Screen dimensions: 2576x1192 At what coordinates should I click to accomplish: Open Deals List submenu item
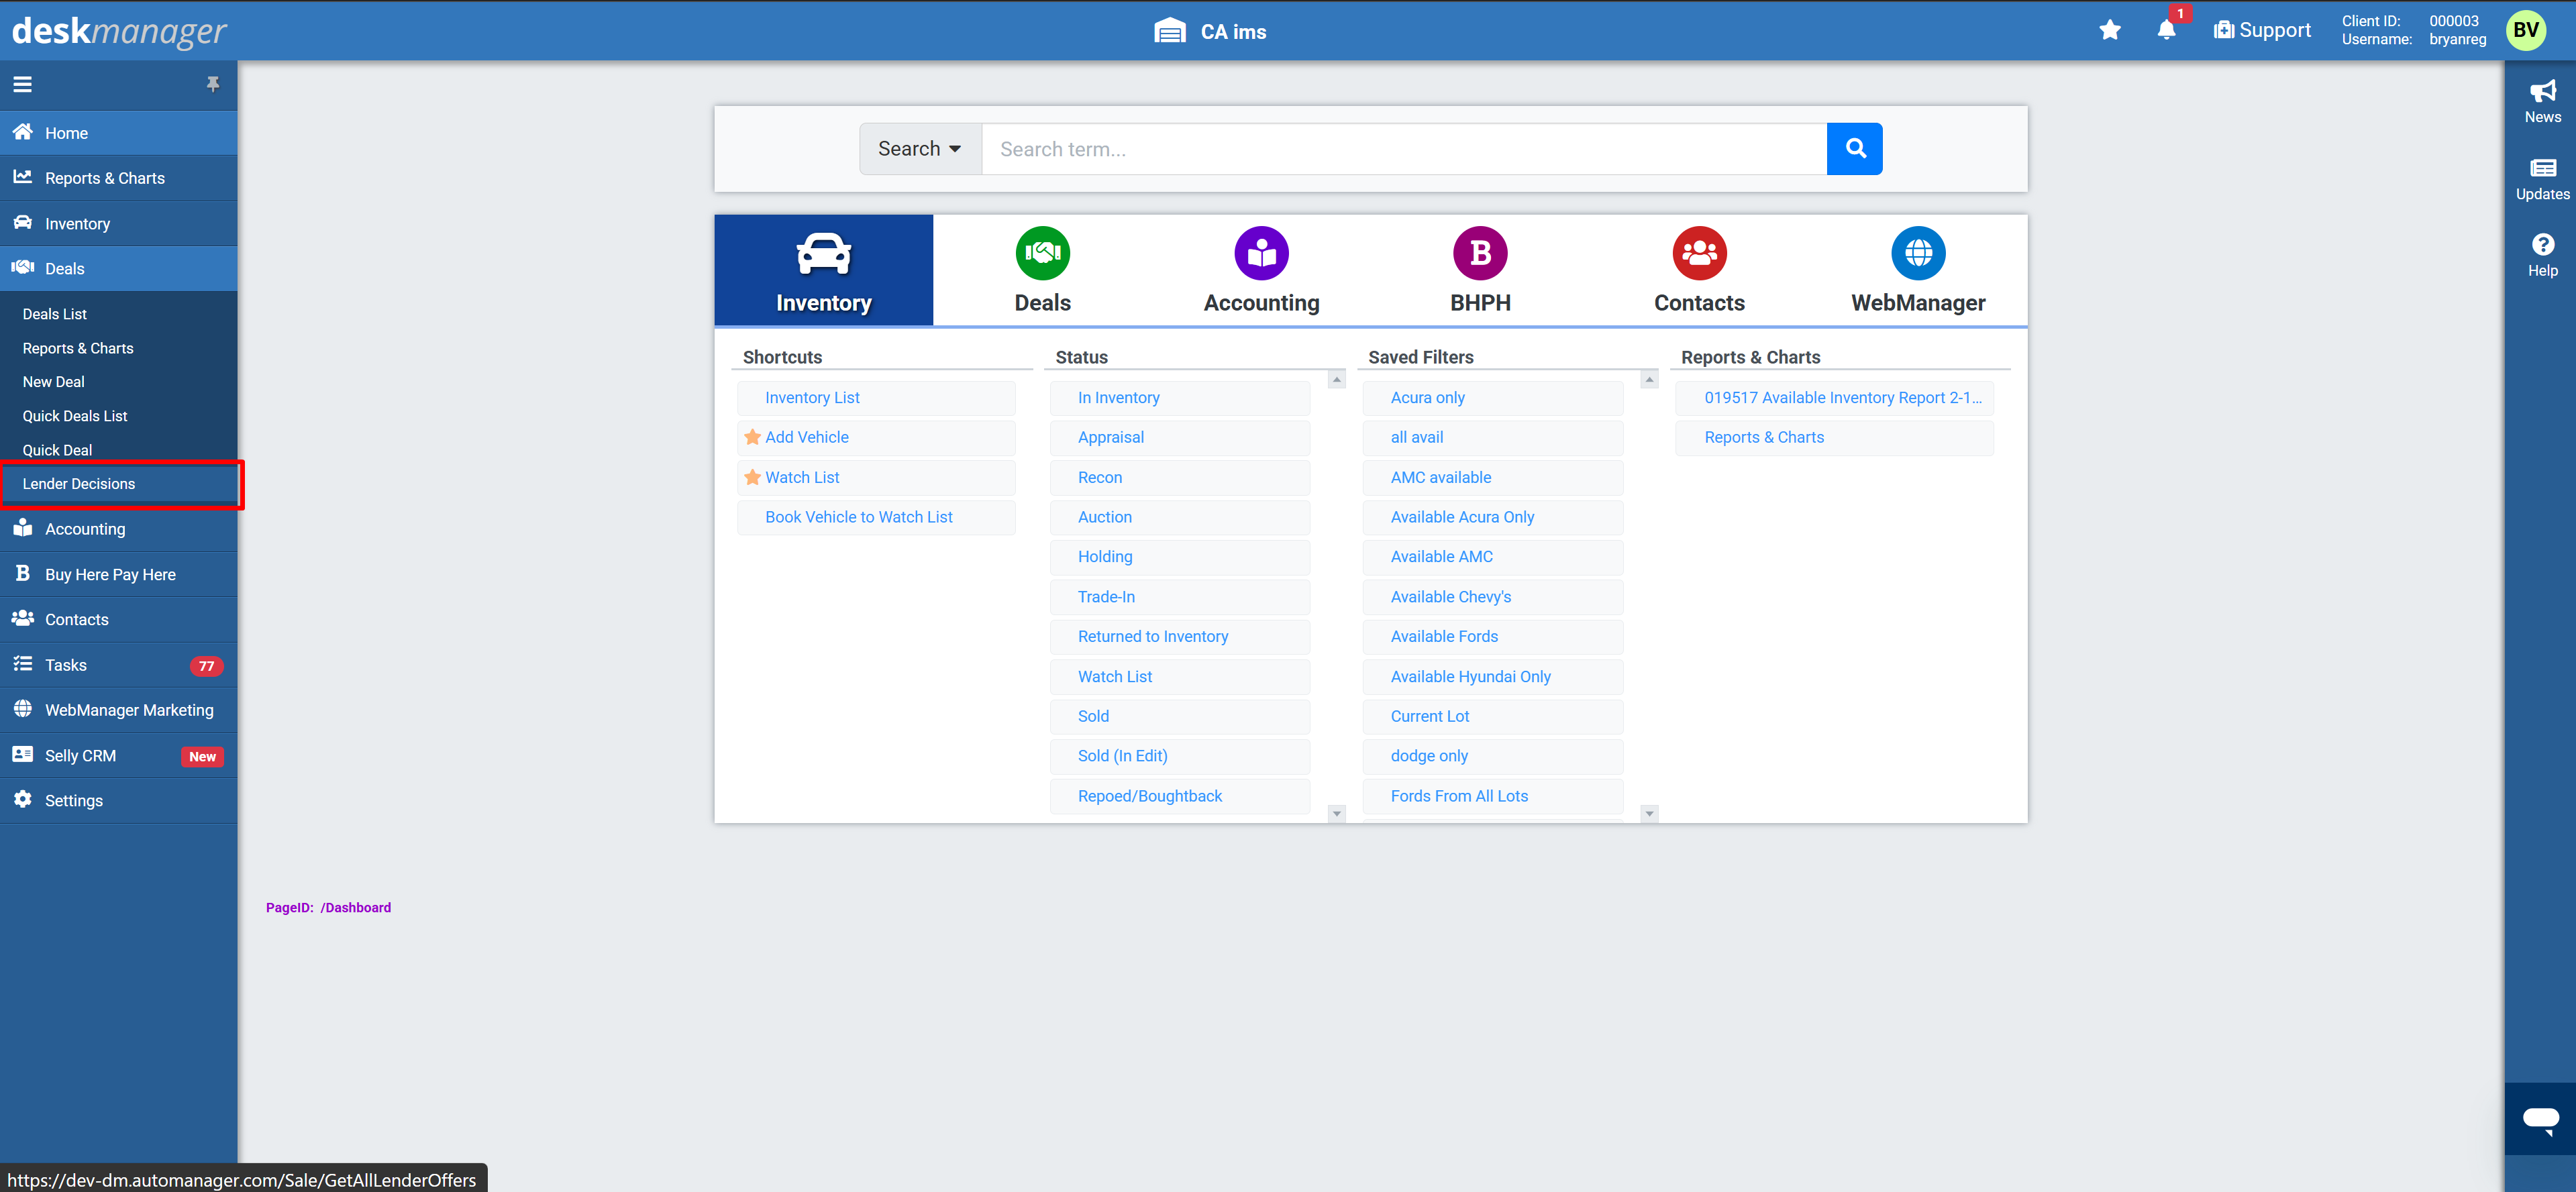click(119, 314)
